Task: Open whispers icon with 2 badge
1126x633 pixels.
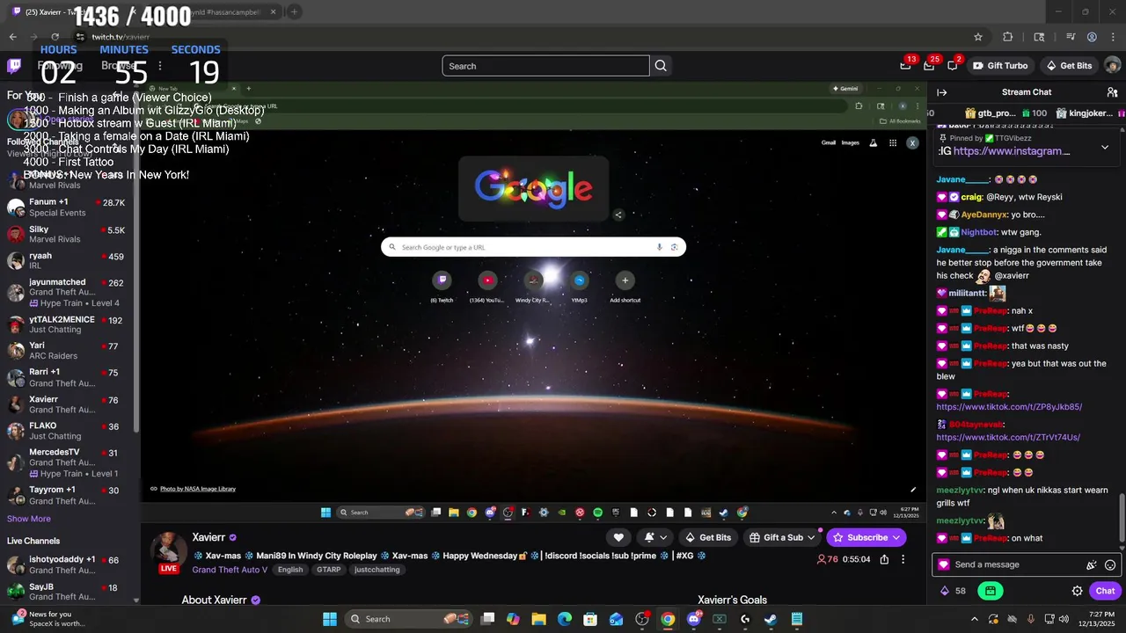Action: pyautogui.click(x=953, y=66)
